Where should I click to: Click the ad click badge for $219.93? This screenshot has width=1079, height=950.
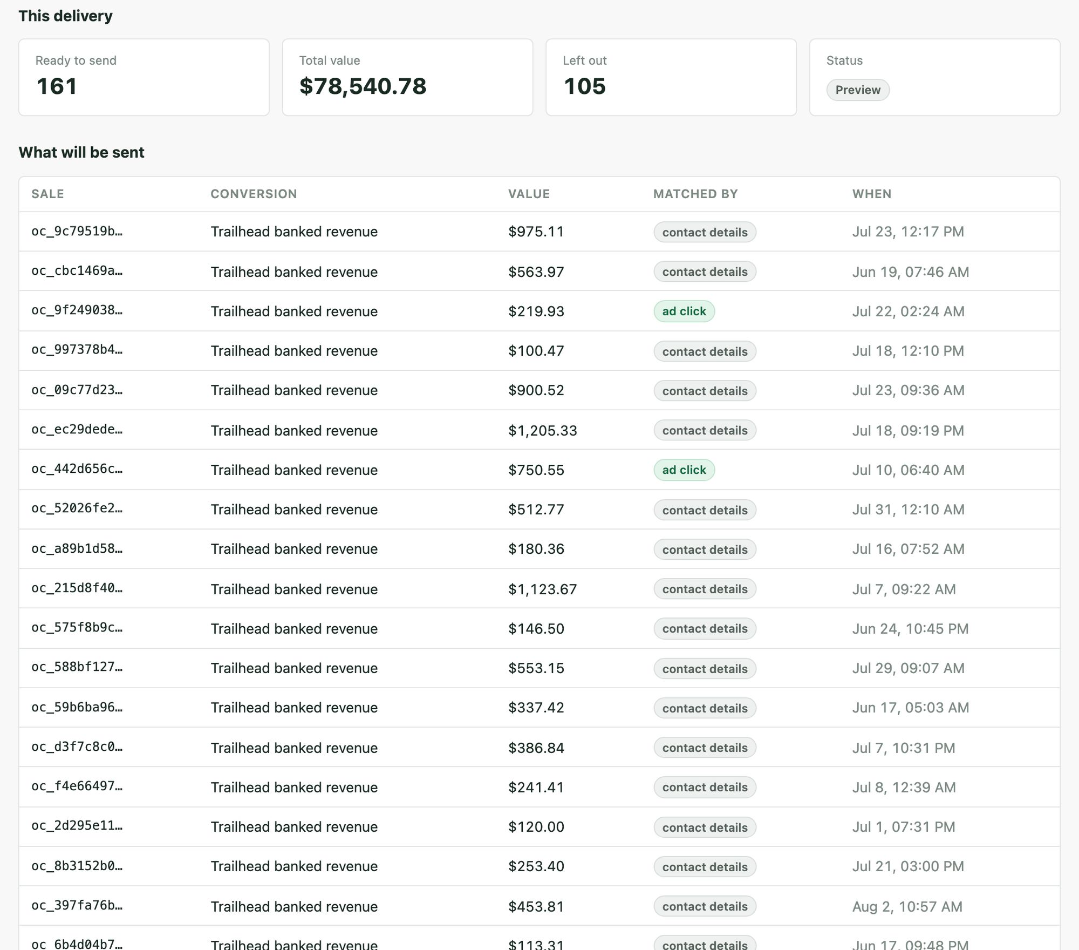tap(684, 311)
